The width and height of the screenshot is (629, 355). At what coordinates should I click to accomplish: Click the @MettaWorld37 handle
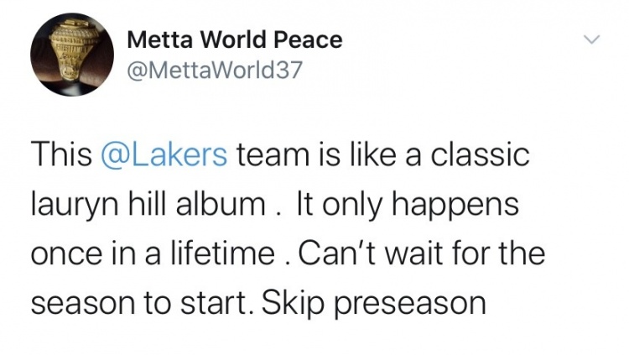pos(216,70)
